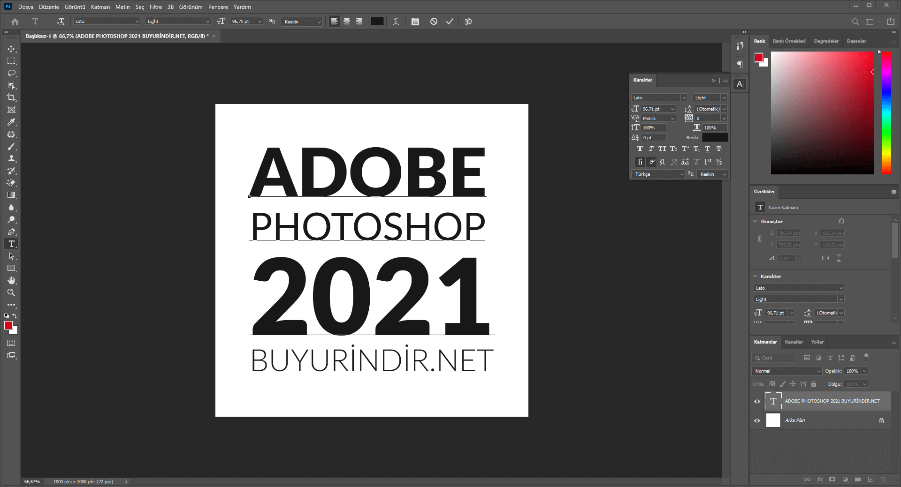Switch to the Kanallar tab
The height and width of the screenshot is (487, 901).
(794, 342)
